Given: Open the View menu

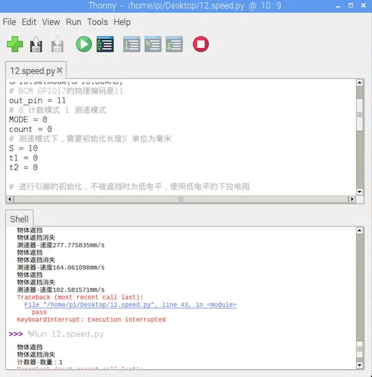Looking at the screenshot, I should pyautogui.click(x=51, y=22).
